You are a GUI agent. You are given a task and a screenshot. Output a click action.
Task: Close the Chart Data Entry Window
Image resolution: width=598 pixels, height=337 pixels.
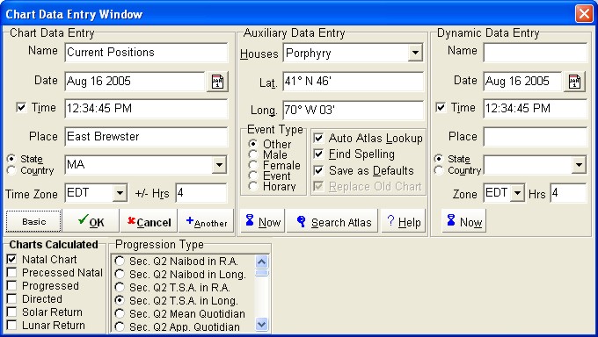click(x=584, y=14)
